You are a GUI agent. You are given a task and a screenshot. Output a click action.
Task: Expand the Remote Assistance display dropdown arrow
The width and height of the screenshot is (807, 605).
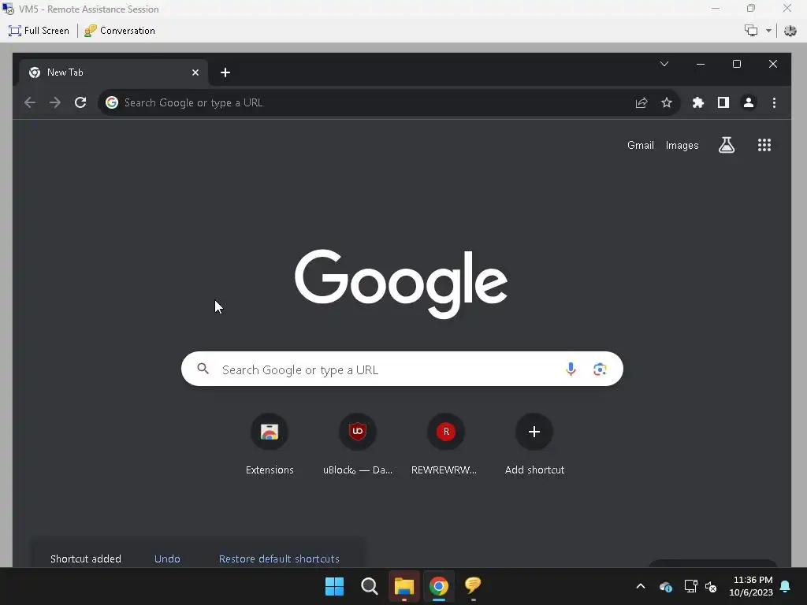(x=768, y=31)
